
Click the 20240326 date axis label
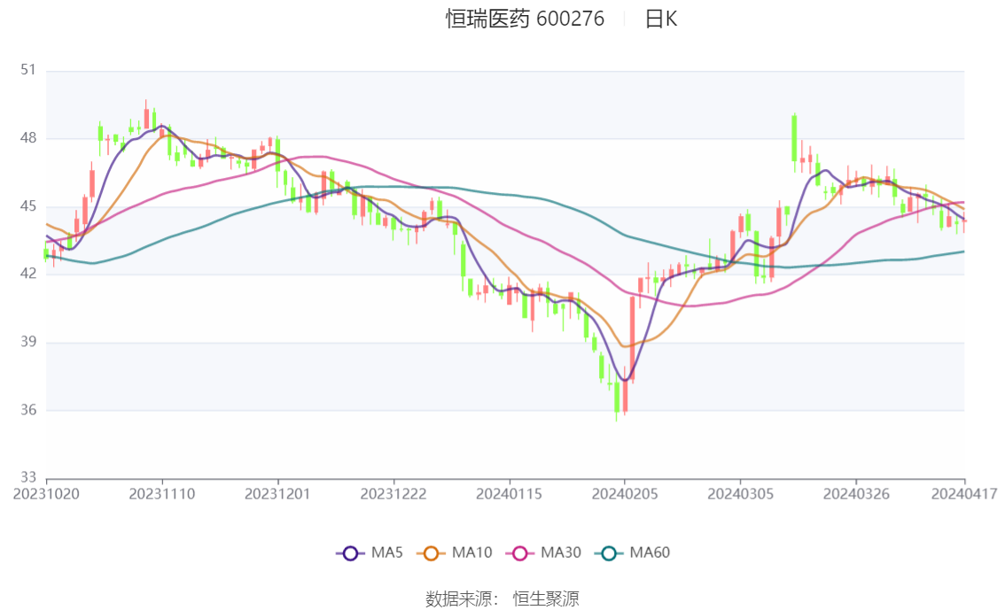click(x=856, y=494)
